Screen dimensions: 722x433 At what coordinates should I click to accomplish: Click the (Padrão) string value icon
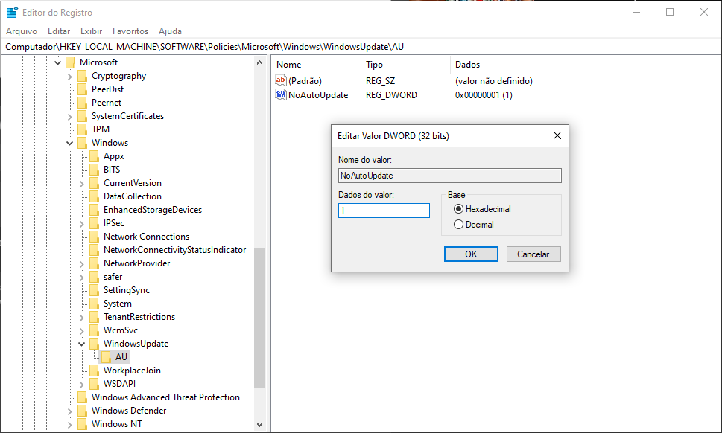pyautogui.click(x=281, y=80)
